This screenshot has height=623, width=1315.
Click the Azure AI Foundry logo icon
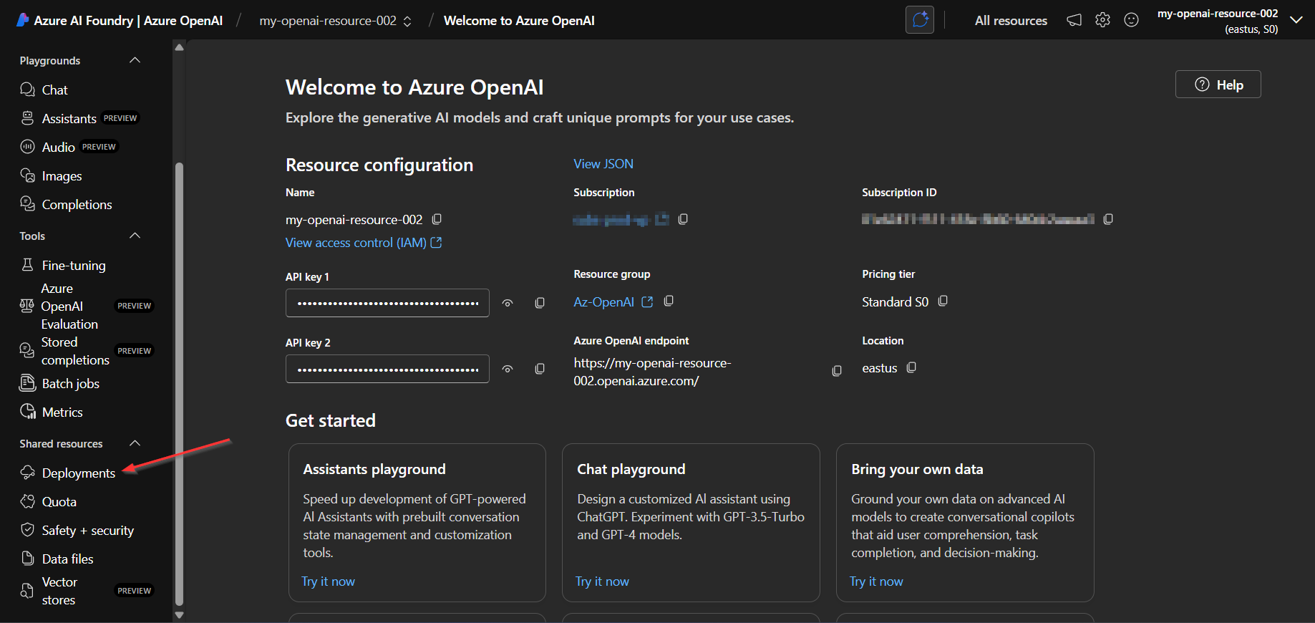pyautogui.click(x=22, y=20)
